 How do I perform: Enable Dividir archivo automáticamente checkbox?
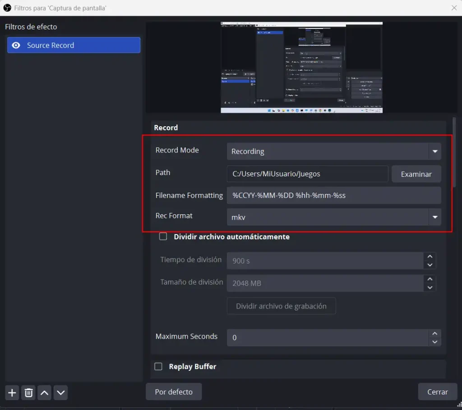click(x=163, y=236)
